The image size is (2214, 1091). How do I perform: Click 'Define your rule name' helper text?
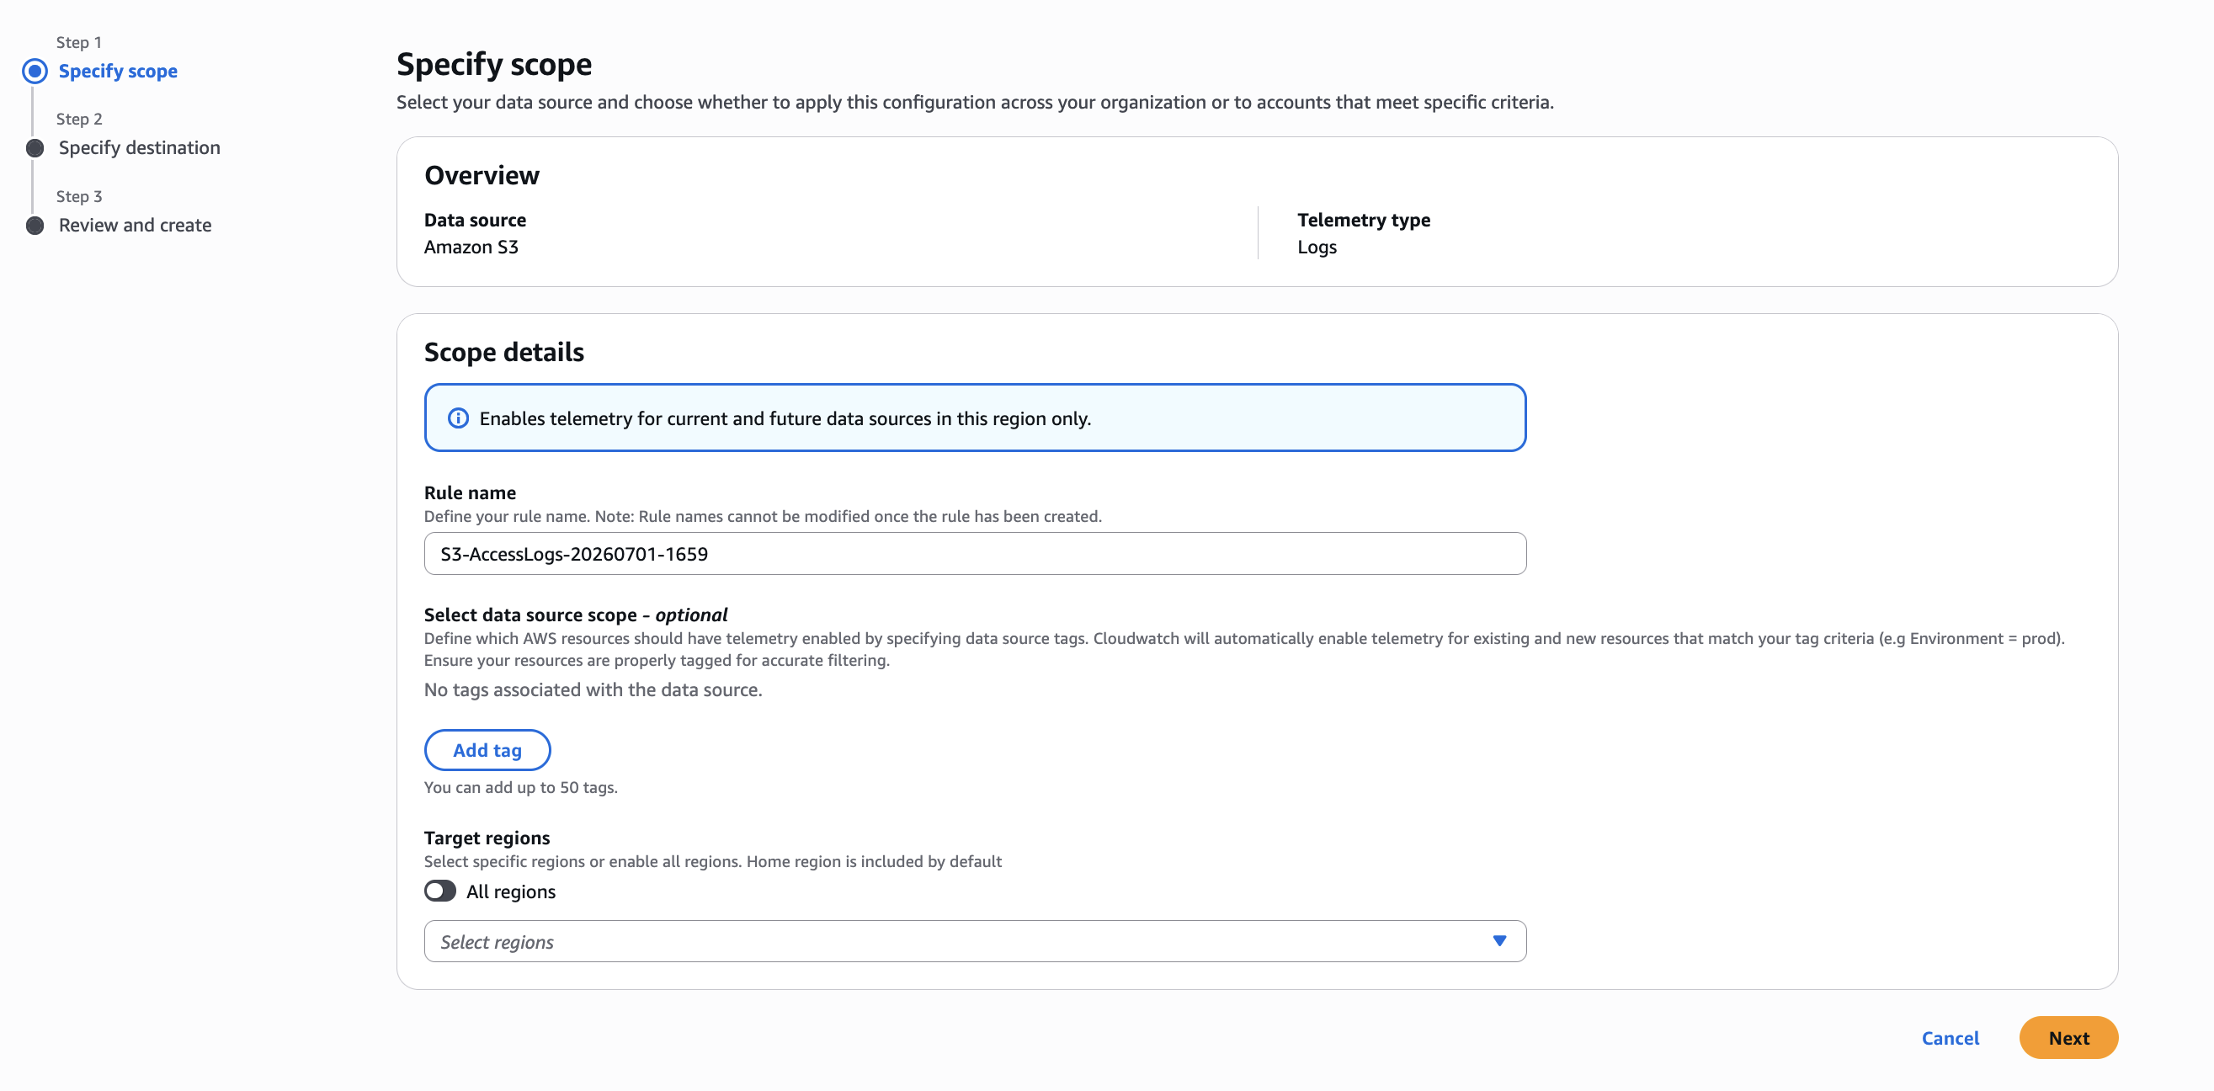[x=764, y=517]
